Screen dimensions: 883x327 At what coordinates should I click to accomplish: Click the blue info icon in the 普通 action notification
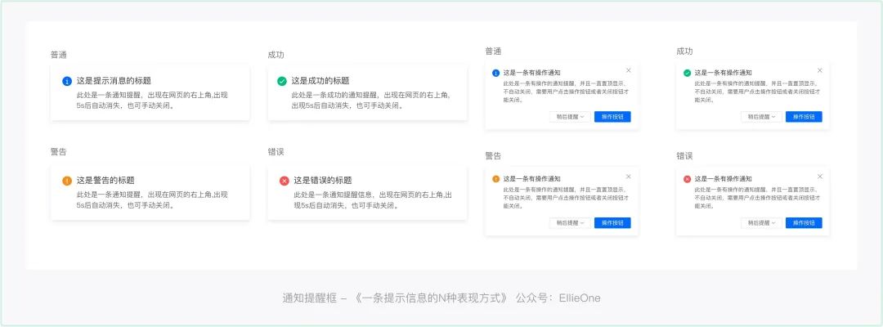pyautogui.click(x=495, y=74)
